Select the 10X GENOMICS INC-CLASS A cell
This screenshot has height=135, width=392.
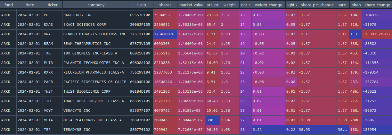click(96, 53)
